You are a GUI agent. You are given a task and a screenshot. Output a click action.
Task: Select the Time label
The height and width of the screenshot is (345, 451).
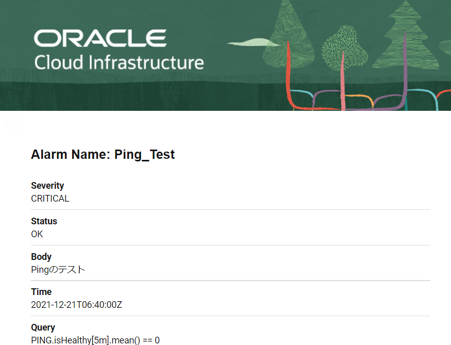(x=41, y=292)
